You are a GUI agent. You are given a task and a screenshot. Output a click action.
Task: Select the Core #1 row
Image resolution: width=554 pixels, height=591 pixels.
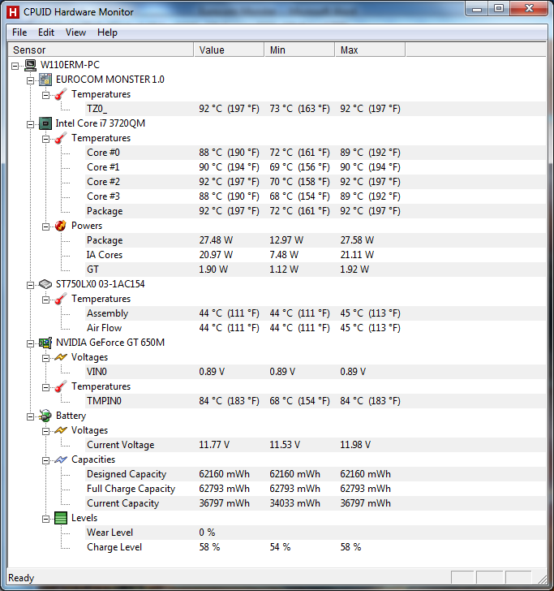coord(316,167)
